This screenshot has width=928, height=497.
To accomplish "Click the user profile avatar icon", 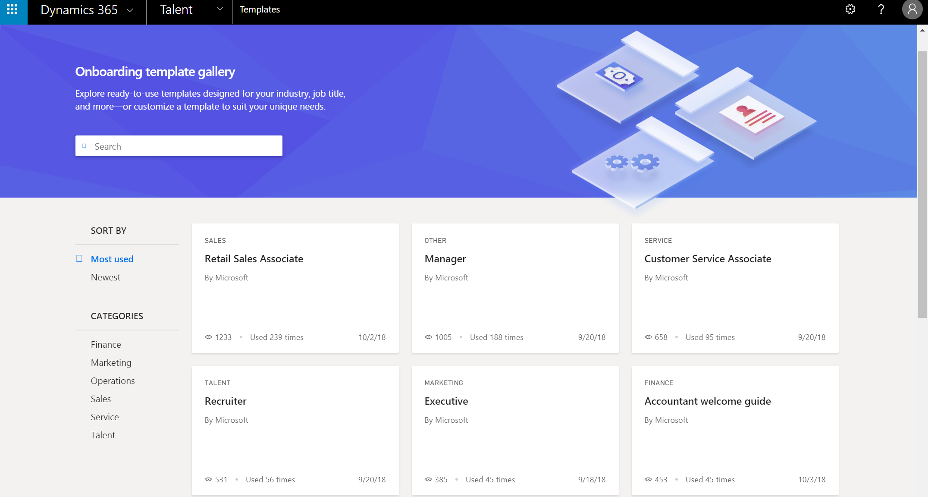I will (912, 9).
